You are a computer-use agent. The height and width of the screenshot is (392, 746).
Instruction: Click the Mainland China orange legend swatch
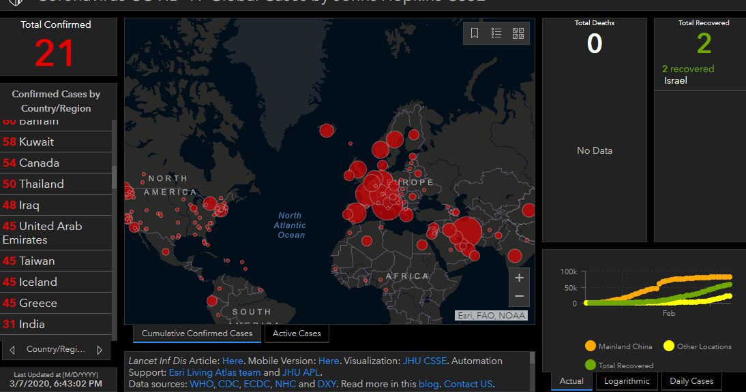click(591, 346)
